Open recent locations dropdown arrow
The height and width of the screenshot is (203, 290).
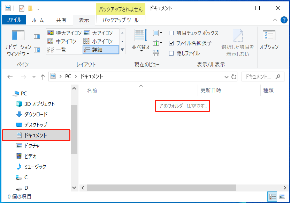click(34, 77)
